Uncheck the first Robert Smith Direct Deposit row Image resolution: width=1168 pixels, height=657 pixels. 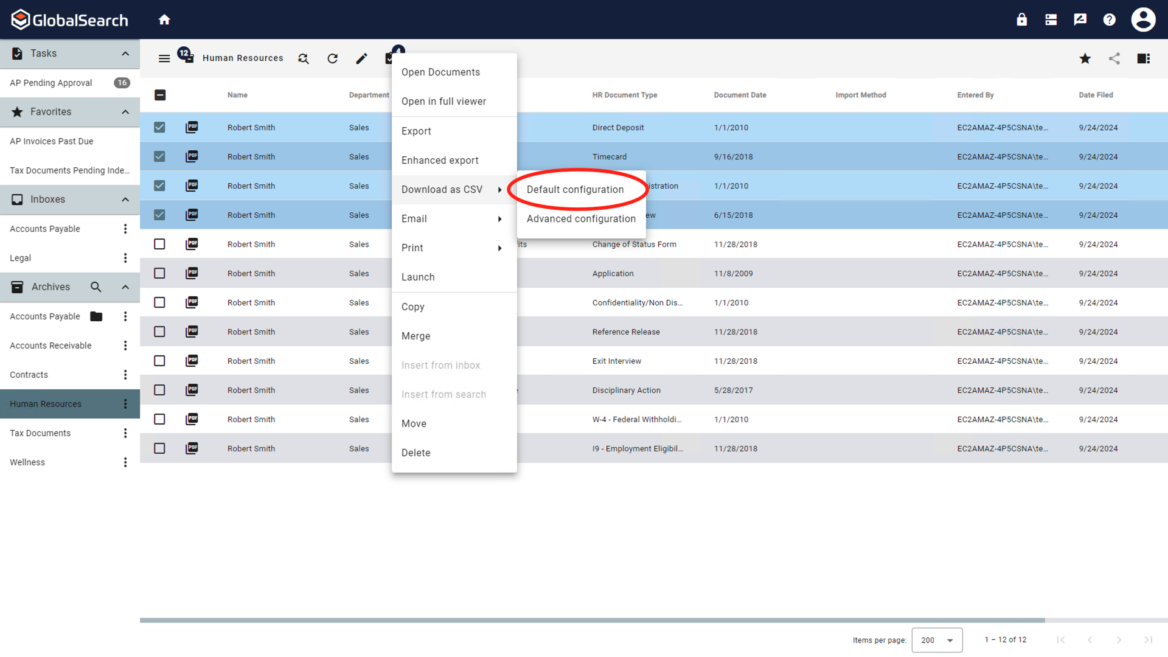[x=159, y=127]
